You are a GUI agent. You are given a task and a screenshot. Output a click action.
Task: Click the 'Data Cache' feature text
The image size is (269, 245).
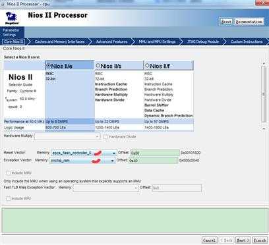coord(154,110)
